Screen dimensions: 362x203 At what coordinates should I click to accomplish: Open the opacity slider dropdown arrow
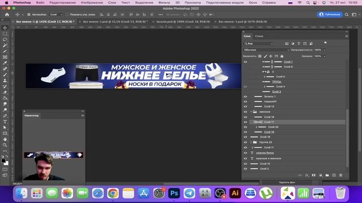(x=325, y=50)
